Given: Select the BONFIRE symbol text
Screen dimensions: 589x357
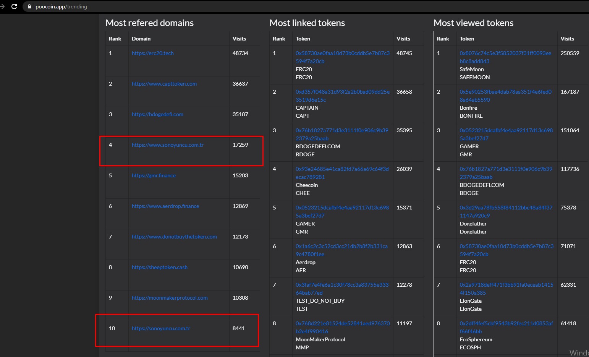Looking at the screenshot, I should pos(471,116).
